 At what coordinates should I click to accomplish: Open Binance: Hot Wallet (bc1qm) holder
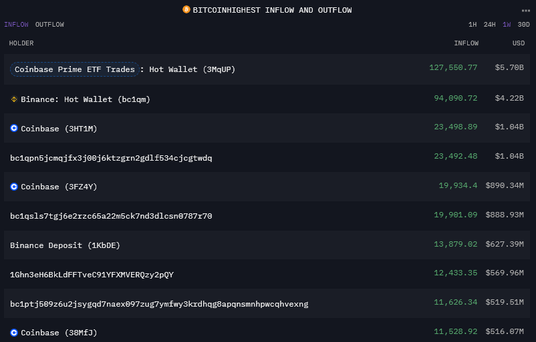coord(86,99)
